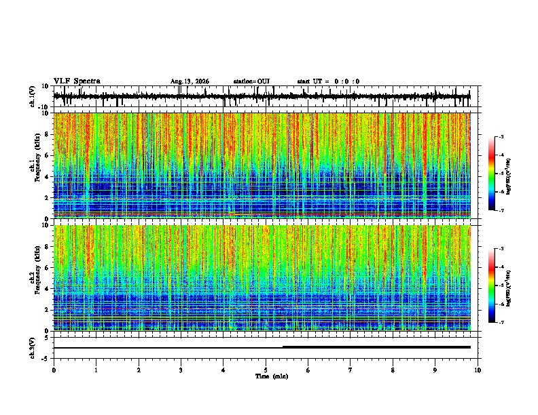Viewport: 538px width, 415px height.
Task: Click the ch.2 spectrogram color bar
Action: [492, 285]
